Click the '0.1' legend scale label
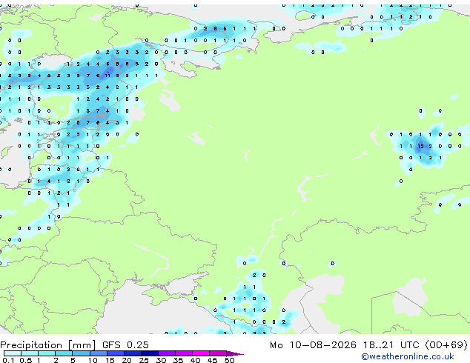Screen dimensions: 470x363 pos(8,360)
